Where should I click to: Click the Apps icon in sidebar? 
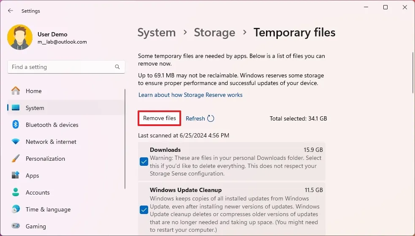tap(16, 175)
